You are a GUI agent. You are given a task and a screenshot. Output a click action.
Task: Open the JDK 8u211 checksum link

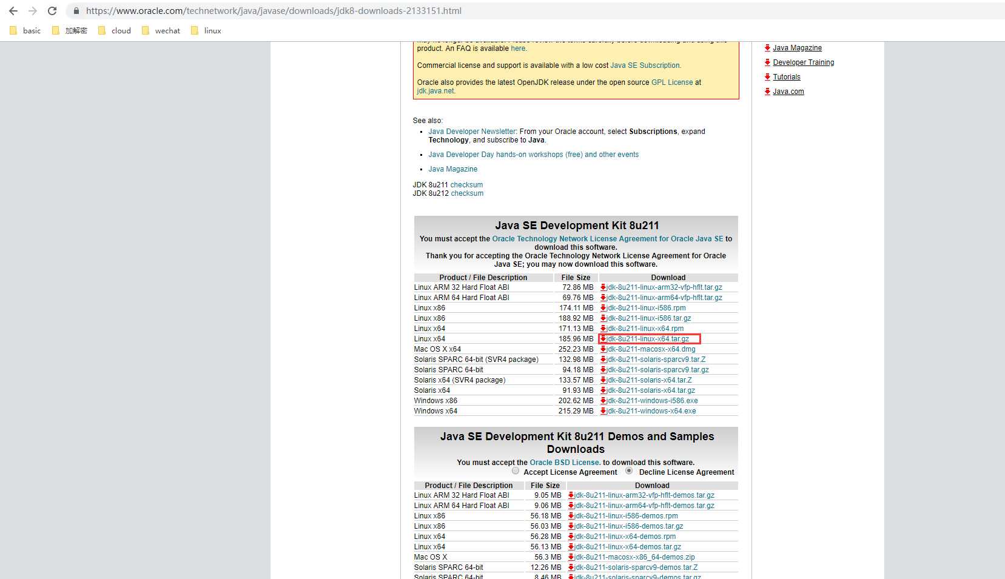coord(466,185)
